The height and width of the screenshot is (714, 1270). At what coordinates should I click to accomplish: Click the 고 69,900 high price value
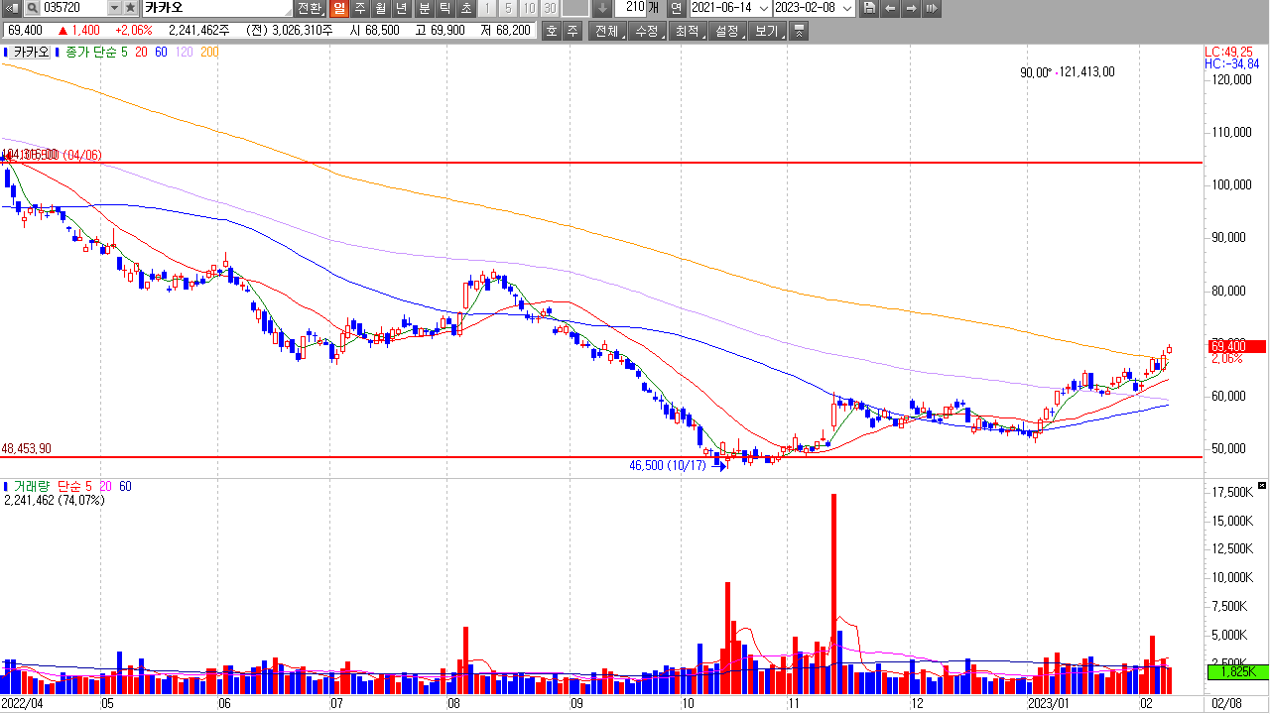click(439, 31)
